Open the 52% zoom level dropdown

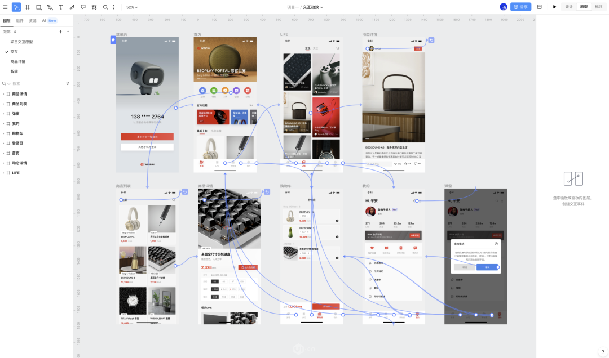[132, 7]
